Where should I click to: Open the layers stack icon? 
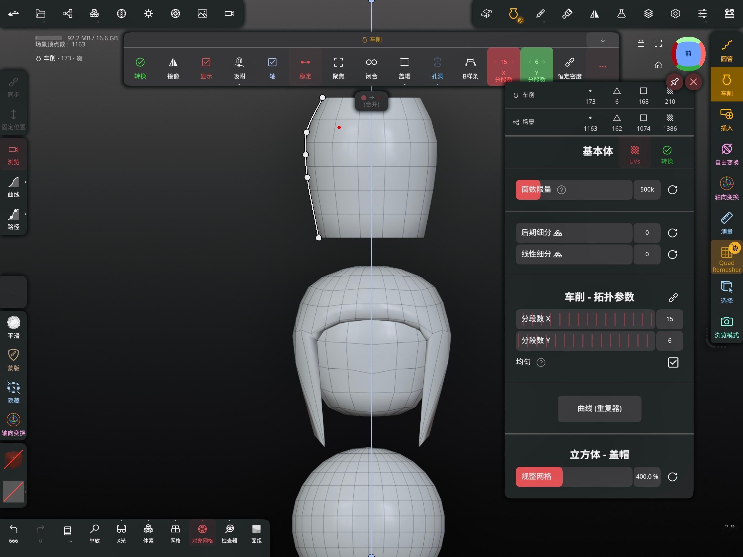[648, 13]
